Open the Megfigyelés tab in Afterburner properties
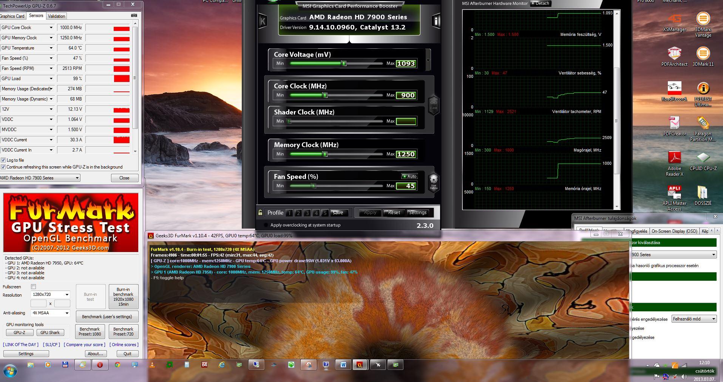This screenshot has height=382, width=723. coord(636,231)
